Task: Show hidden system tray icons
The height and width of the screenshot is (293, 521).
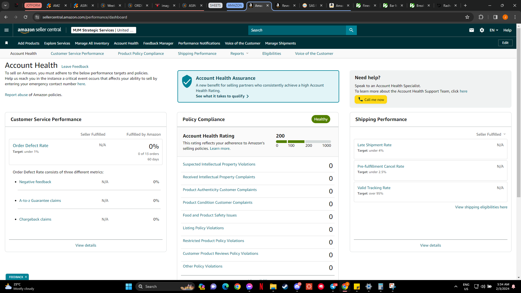Action: 456,286
